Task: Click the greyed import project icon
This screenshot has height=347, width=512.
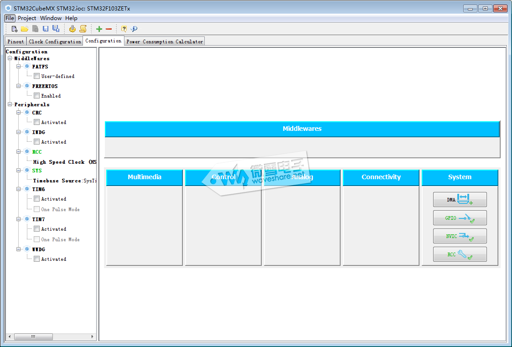Action: click(35, 29)
